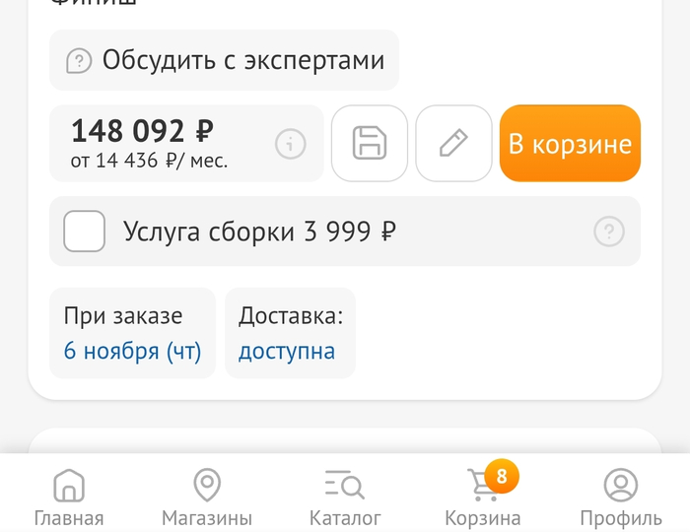This screenshot has width=690, height=532.
Task: Open Профиль user icon
Action: [x=620, y=486]
